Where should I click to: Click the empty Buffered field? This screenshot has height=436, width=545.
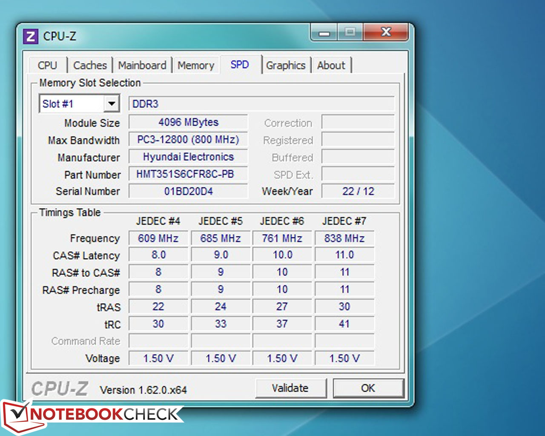click(358, 157)
